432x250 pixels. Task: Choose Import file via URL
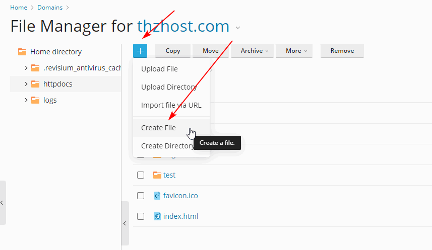pyautogui.click(x=171, y=105)
